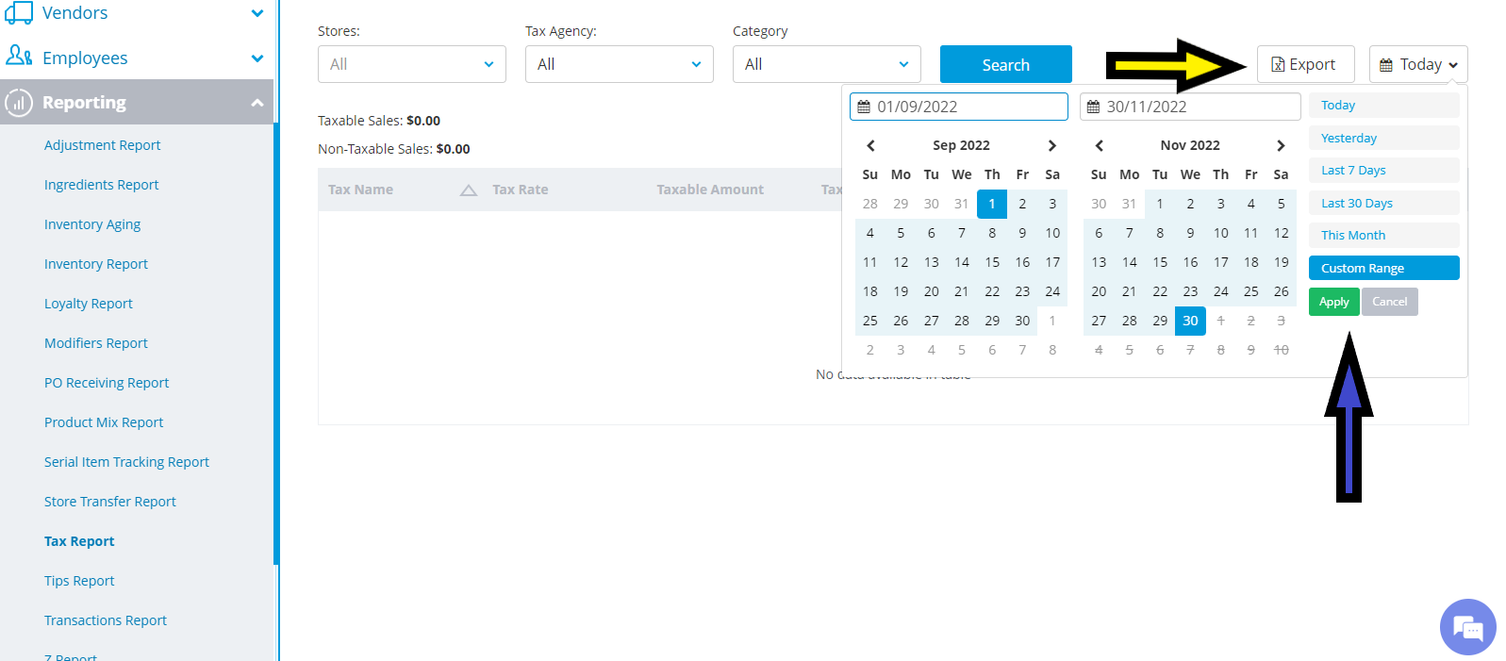Open the Inventory Aging report
Image resolution: width=1506 pixels, height=661 pixels.
pyautogui.click(x=92, y=224)
